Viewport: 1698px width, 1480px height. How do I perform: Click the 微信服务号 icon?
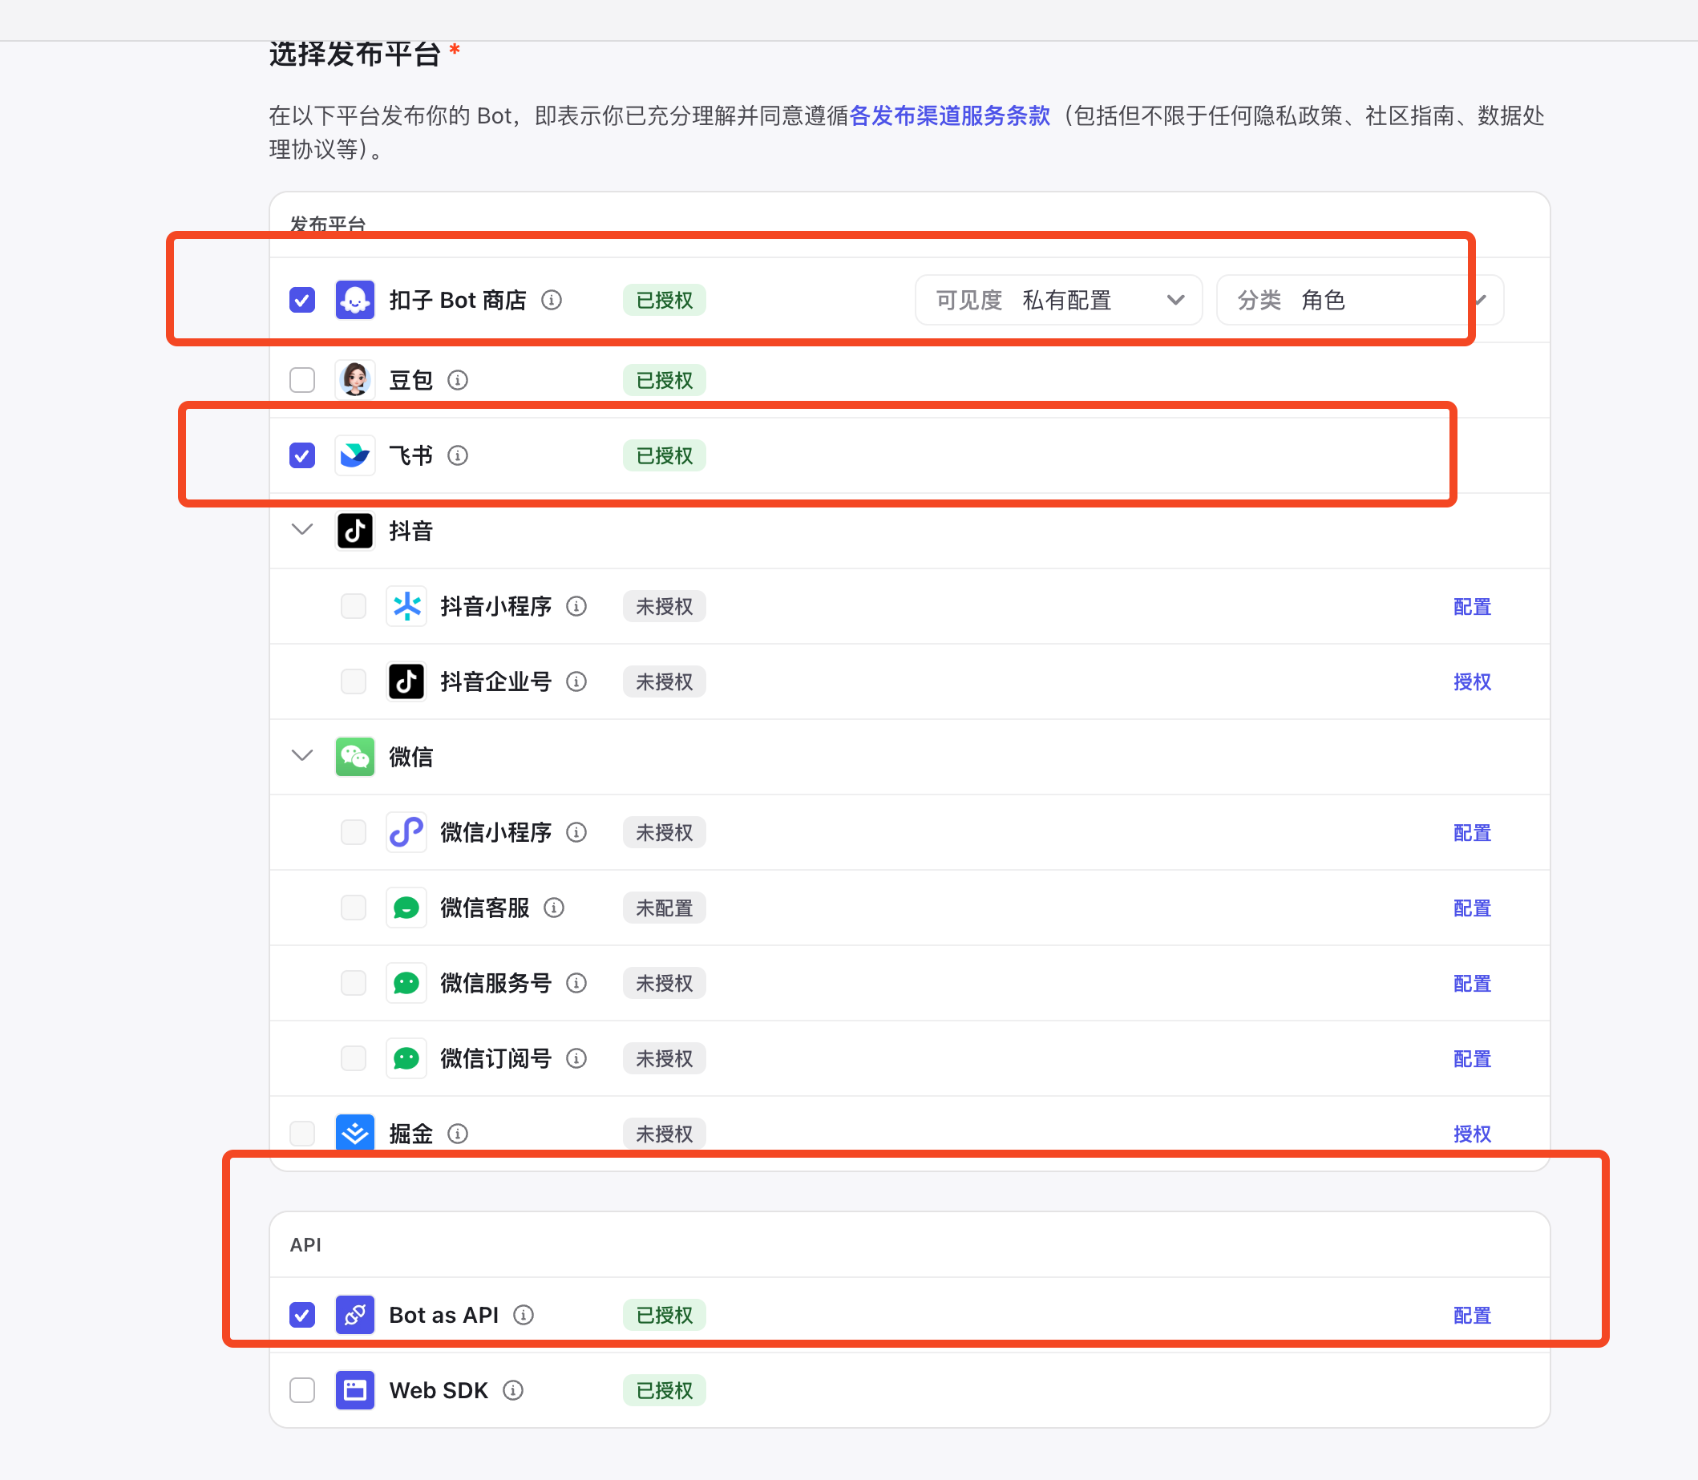(x=406, y=983)
